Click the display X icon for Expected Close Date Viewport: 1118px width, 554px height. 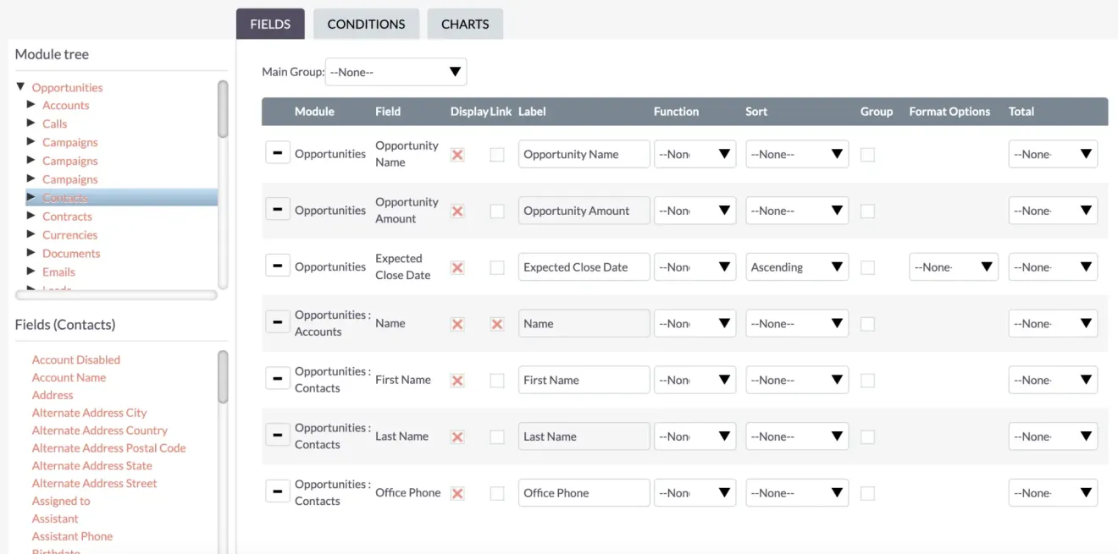click(x=457, y=266)
